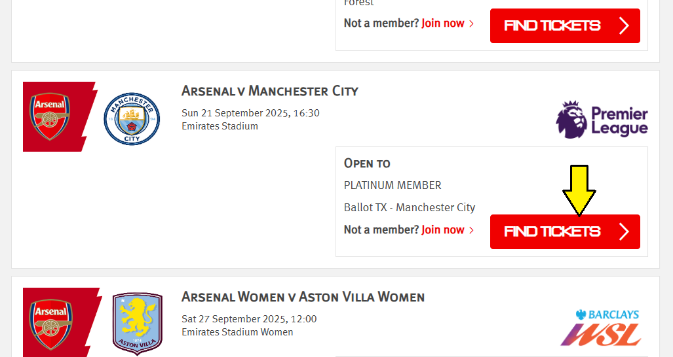Click the chevron arrow on Manchester City's Find Tickets button
The image size is (673, 357).
(624, 231)
